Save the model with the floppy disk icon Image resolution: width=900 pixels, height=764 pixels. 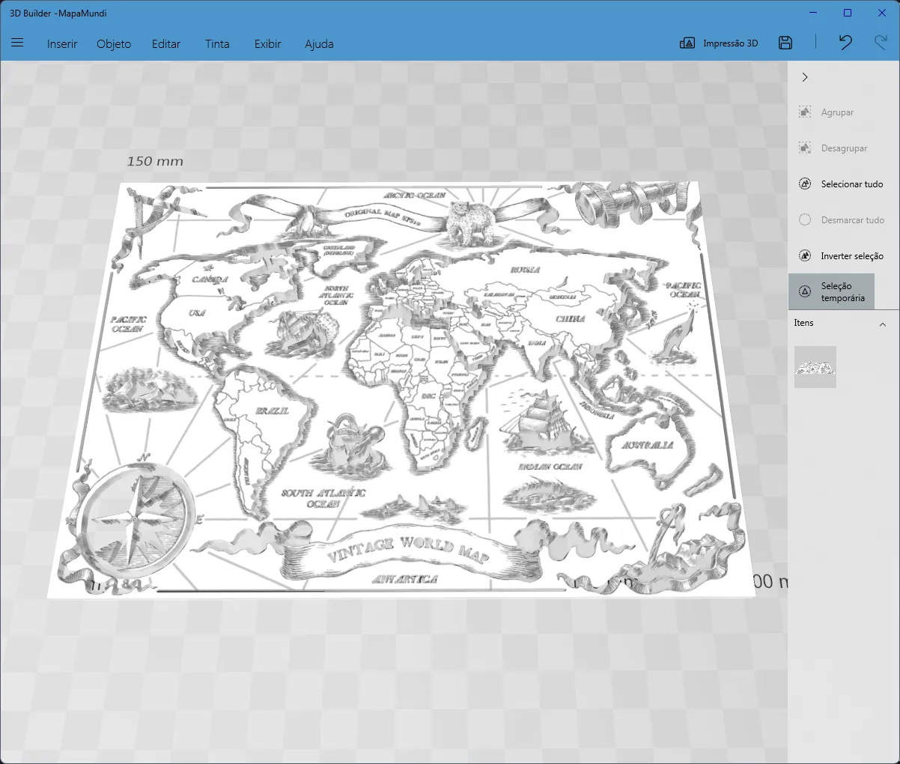coord(785,43)
